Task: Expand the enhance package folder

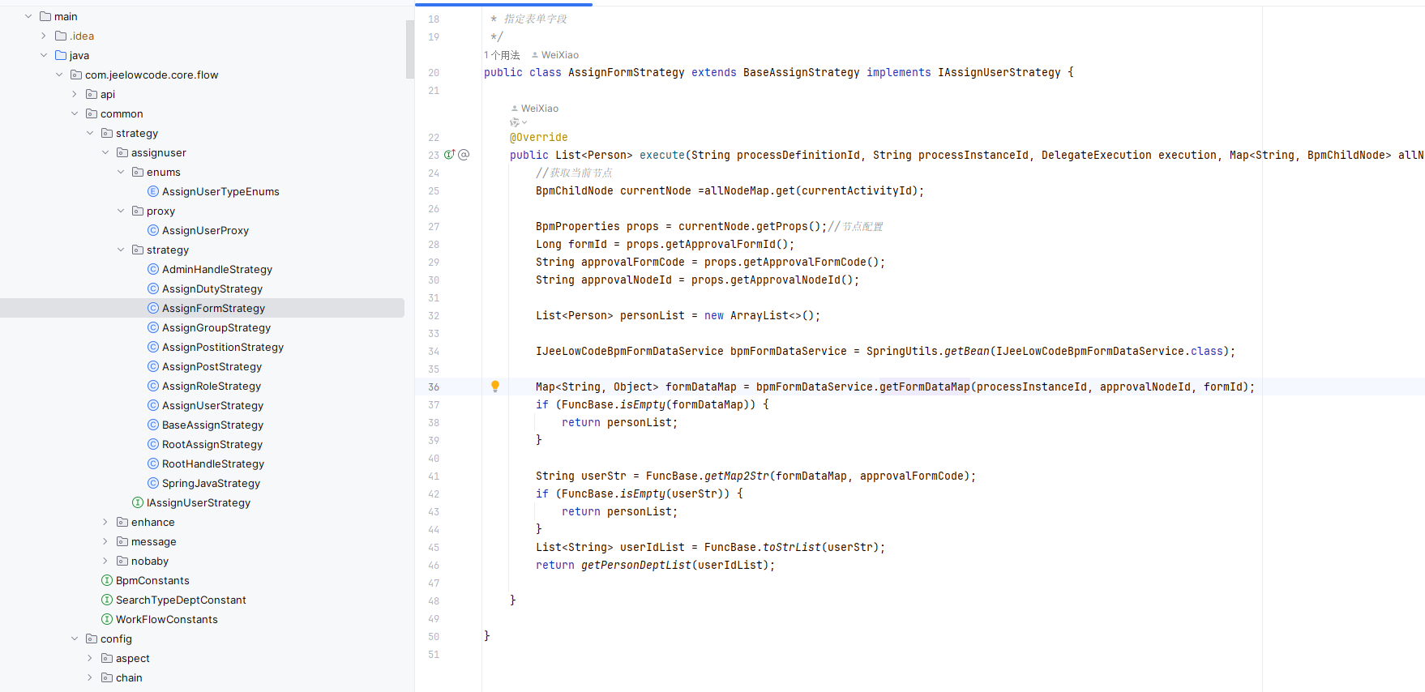Action: (105, 523)
